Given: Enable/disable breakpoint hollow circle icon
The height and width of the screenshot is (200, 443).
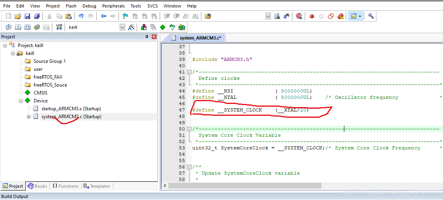Looking at the screenshot, I should pos(321,16).
